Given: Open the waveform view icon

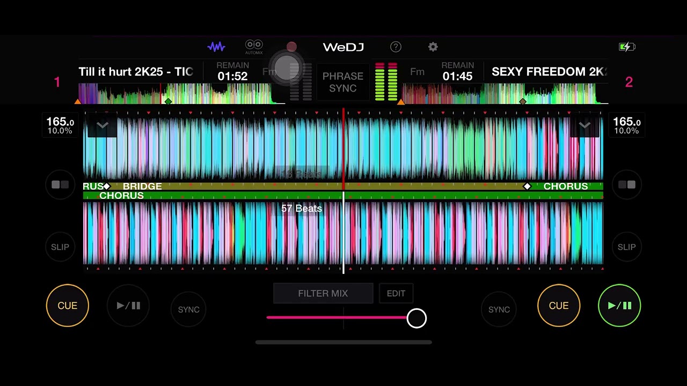Looking at the screenshot, I should [216, 47].
